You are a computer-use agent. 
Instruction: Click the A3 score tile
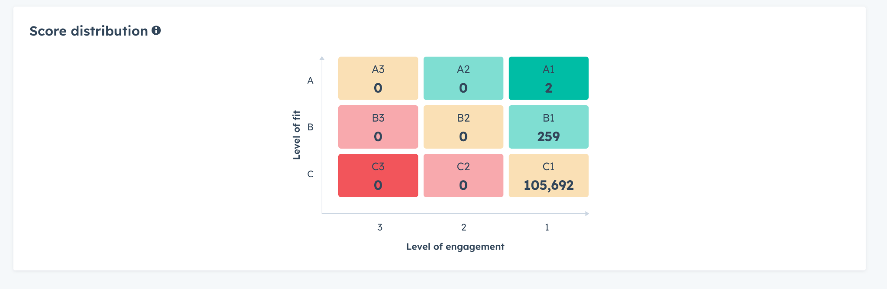[x=378, y=78]
